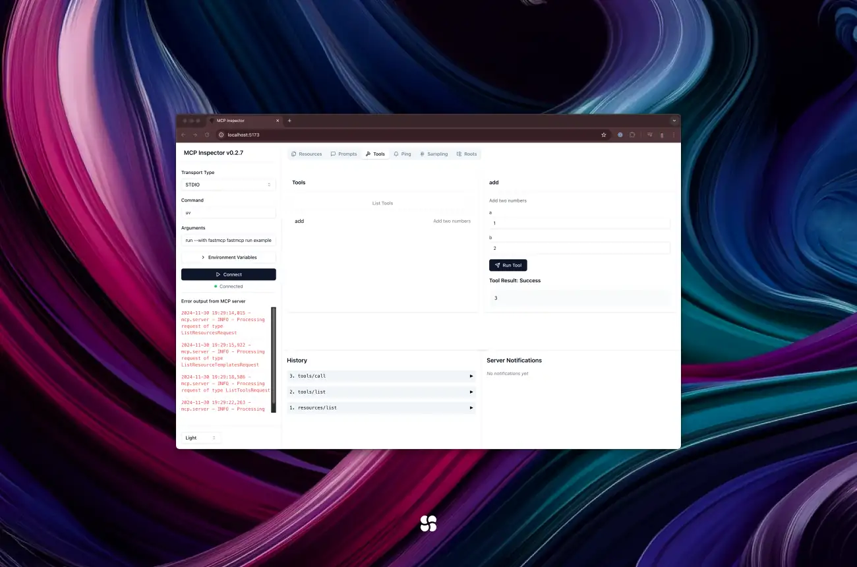Click the MCP Inspector v0.2.7 title
The image size is (857, 567).
pyautogui.click(x=214, y=152)
